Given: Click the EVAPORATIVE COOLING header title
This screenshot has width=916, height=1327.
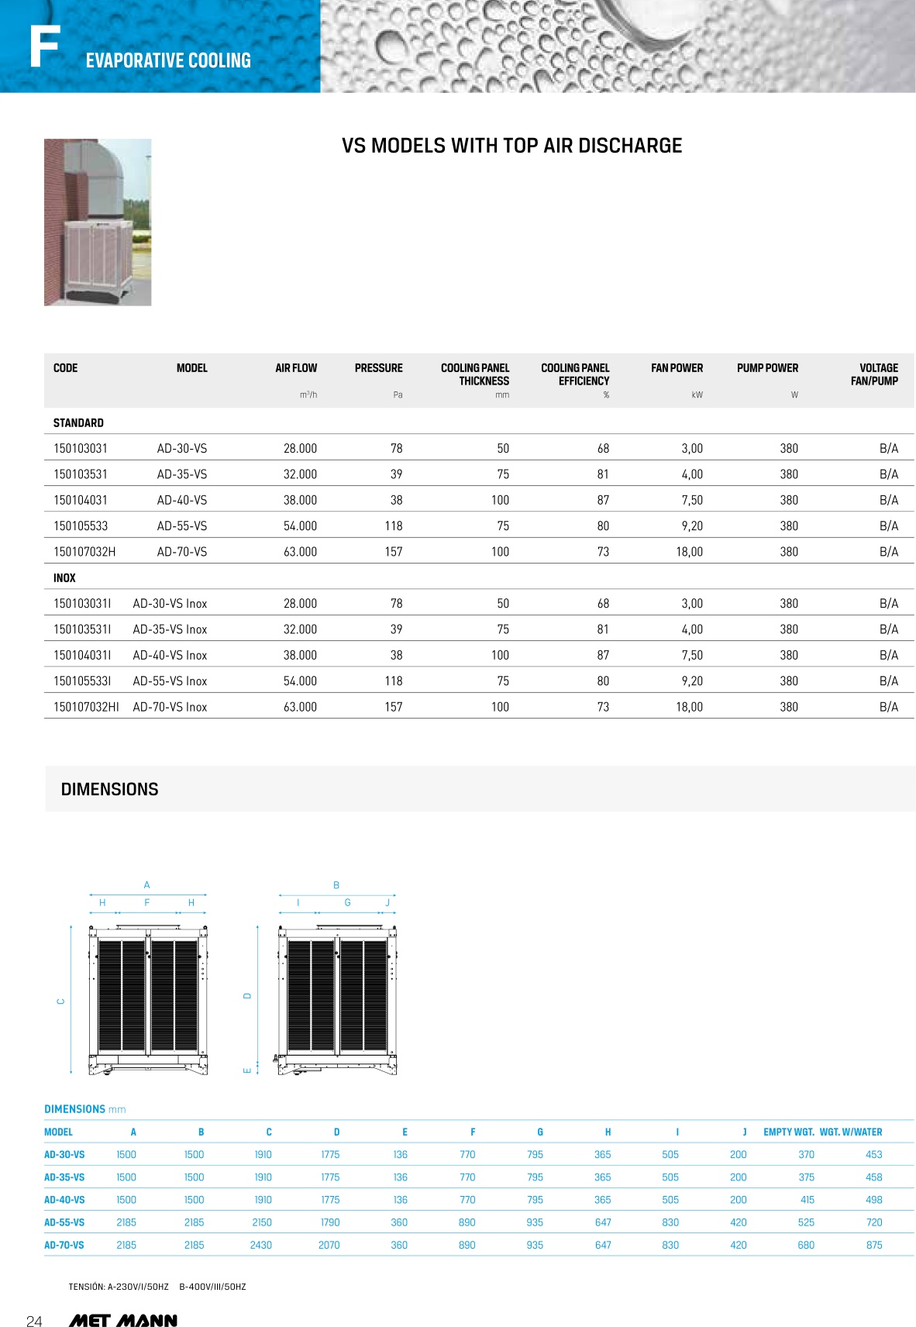Looking at the screenshot, I should (x=168, y=60).
